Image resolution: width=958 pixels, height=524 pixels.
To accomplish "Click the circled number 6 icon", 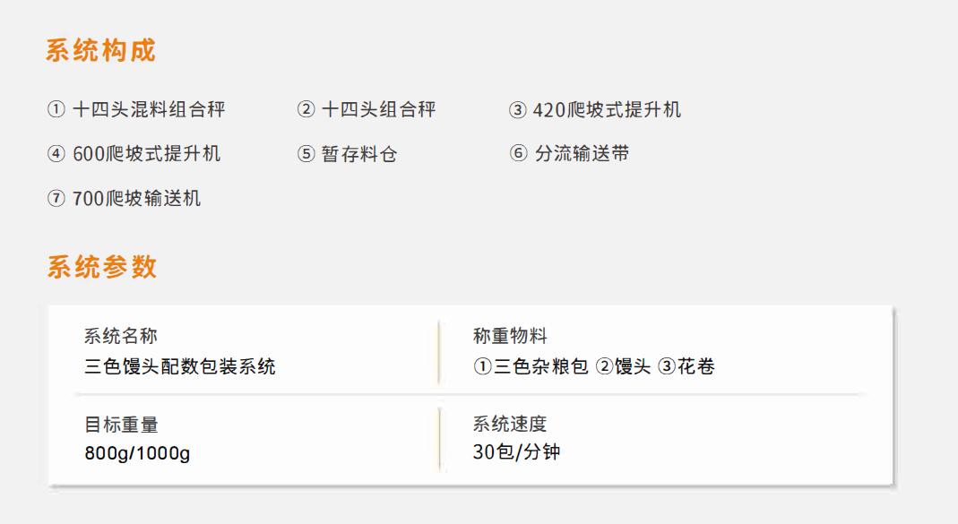I will click(518, 152).
